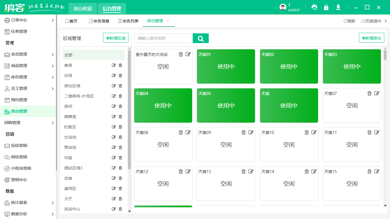Screen dimensions: 390x219
Task: Click the lock screen icon
Action: (x=326, y=7)
